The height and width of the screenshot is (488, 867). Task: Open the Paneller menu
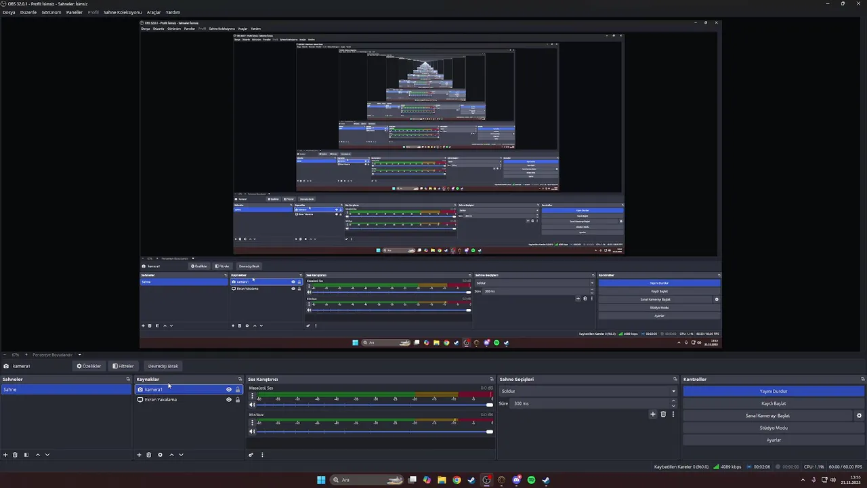coord(75,12)
